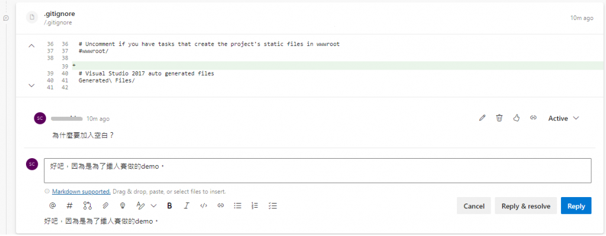Screen dimensions: 606x236
Task: Click the # work item icon
Action: [x=69, y=206]
